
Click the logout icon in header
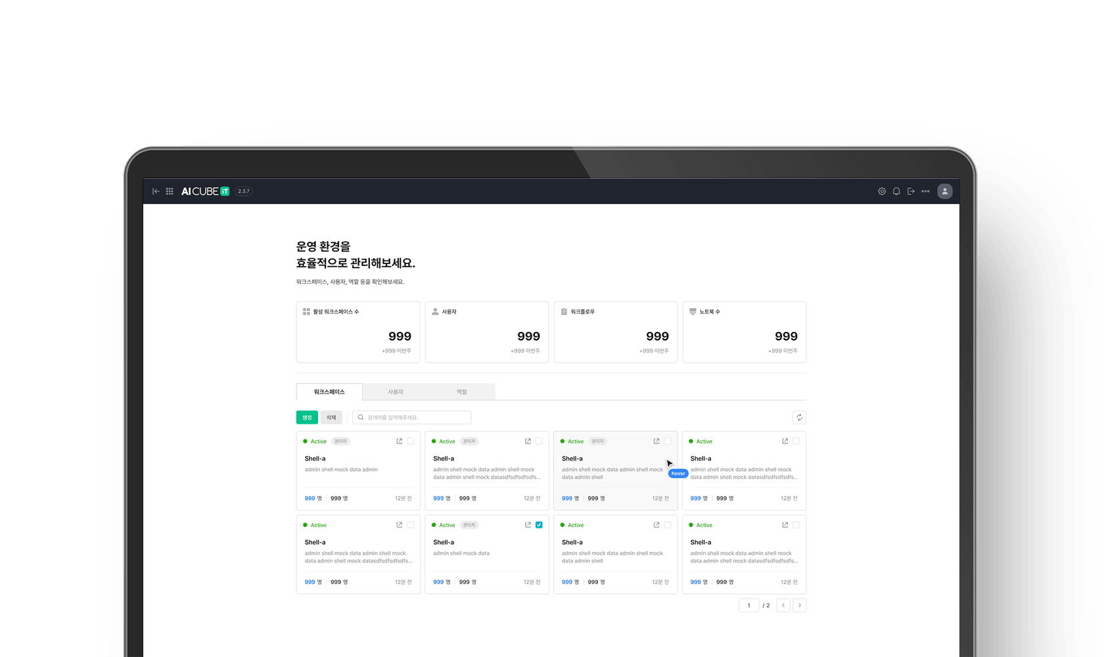(x=911, y=191)
